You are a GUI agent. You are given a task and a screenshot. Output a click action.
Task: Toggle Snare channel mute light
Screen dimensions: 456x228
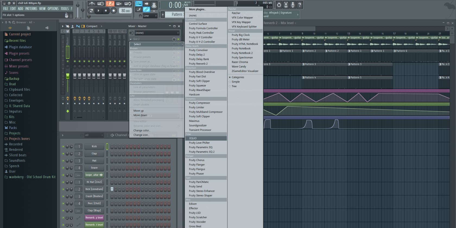[x=63, y=168]
